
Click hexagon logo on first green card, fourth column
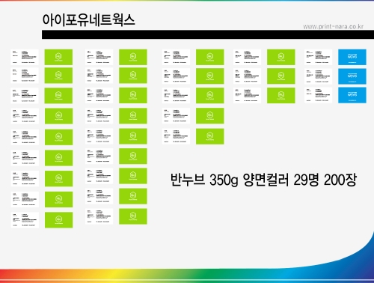pyautogui.click(x=281, y=56)
